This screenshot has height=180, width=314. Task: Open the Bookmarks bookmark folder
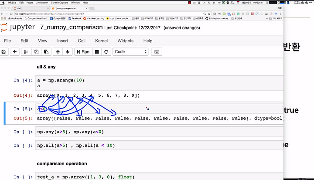tap(15, 18)
